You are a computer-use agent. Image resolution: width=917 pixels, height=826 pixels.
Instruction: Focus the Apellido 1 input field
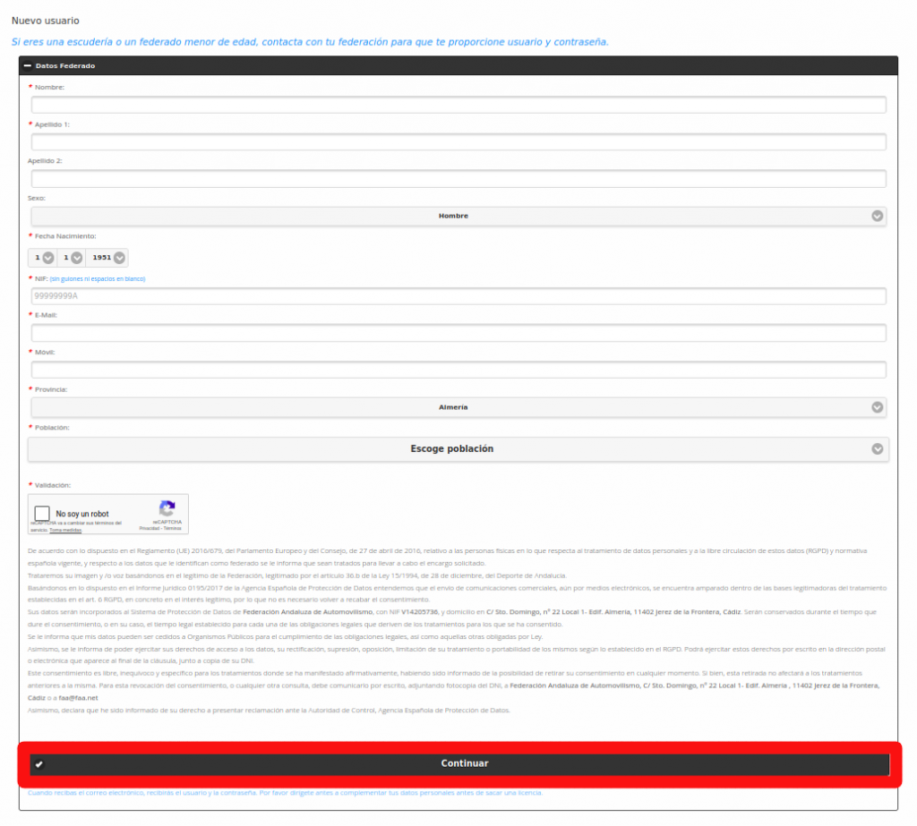pyautogui.click(x=458, y=142)
